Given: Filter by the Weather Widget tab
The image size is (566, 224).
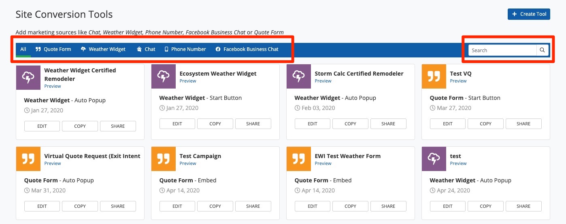Looking at the screenshot, I should [103, 49].
